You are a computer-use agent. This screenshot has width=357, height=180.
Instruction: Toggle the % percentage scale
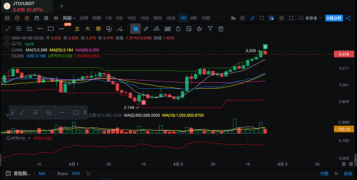point(336,174)
